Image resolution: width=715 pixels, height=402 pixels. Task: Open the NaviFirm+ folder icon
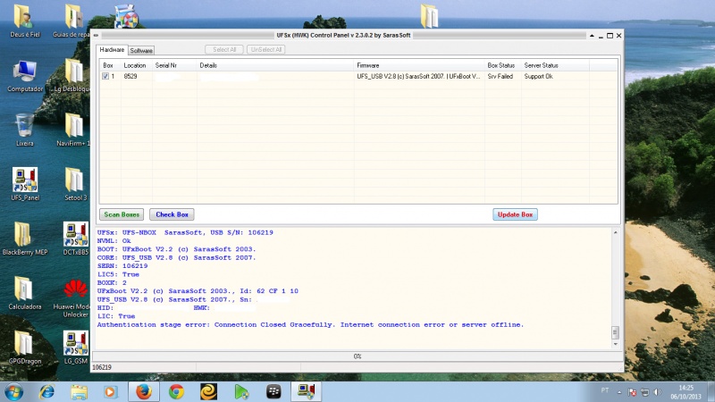click(x=73, y=130)
